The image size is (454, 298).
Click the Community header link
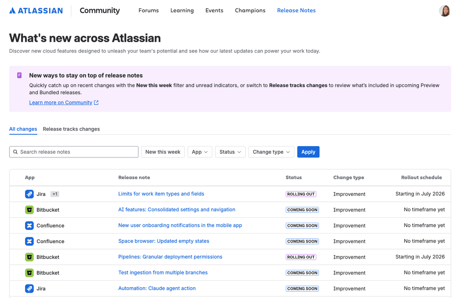[100, 11]
